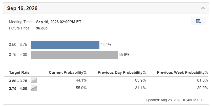This screenshot has height=106, width=211.
Task: Click the add-to-table icon at top right
Action: point(199,21)
